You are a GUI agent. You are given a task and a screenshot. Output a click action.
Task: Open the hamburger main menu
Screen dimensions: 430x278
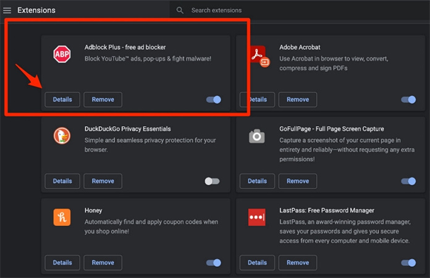click(x=7, y=11)
